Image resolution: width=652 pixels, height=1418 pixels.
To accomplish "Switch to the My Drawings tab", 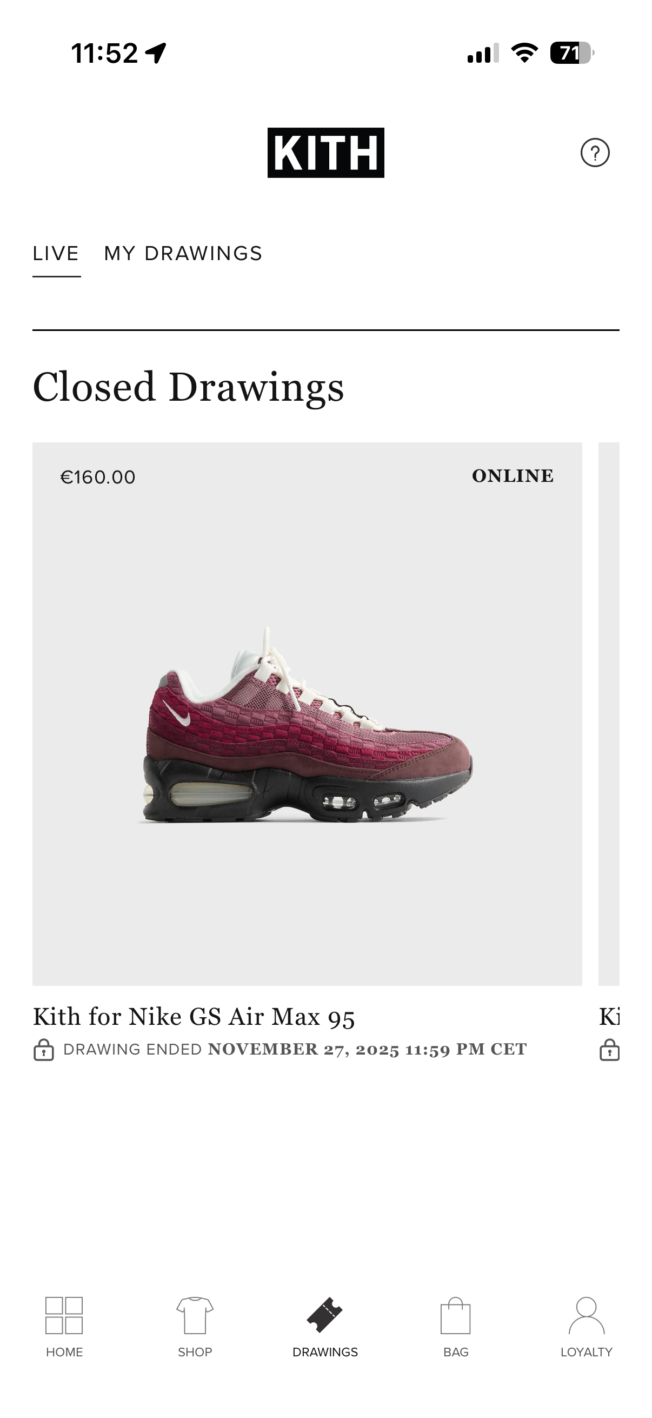I will 183,253.
